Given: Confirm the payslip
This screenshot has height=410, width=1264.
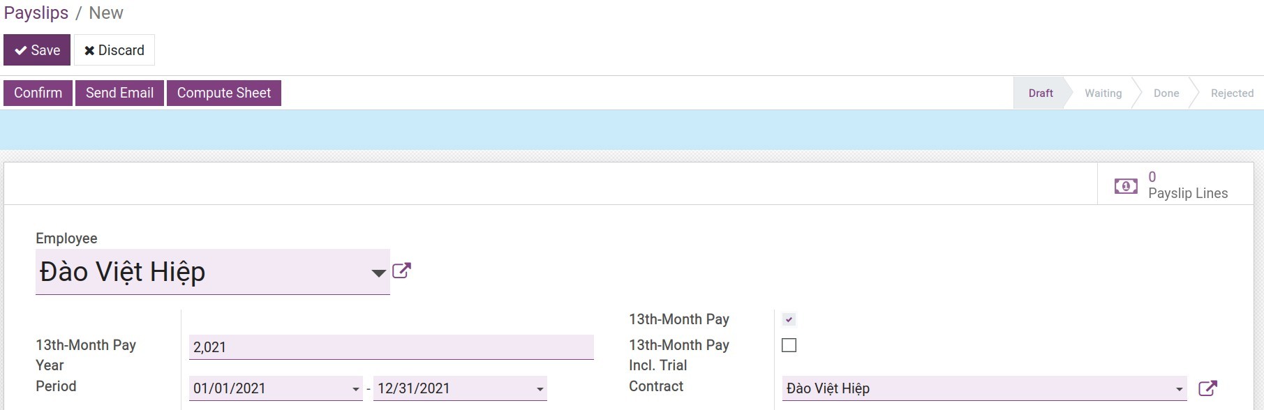Looking at the screenshot, I should click(38, 92).
